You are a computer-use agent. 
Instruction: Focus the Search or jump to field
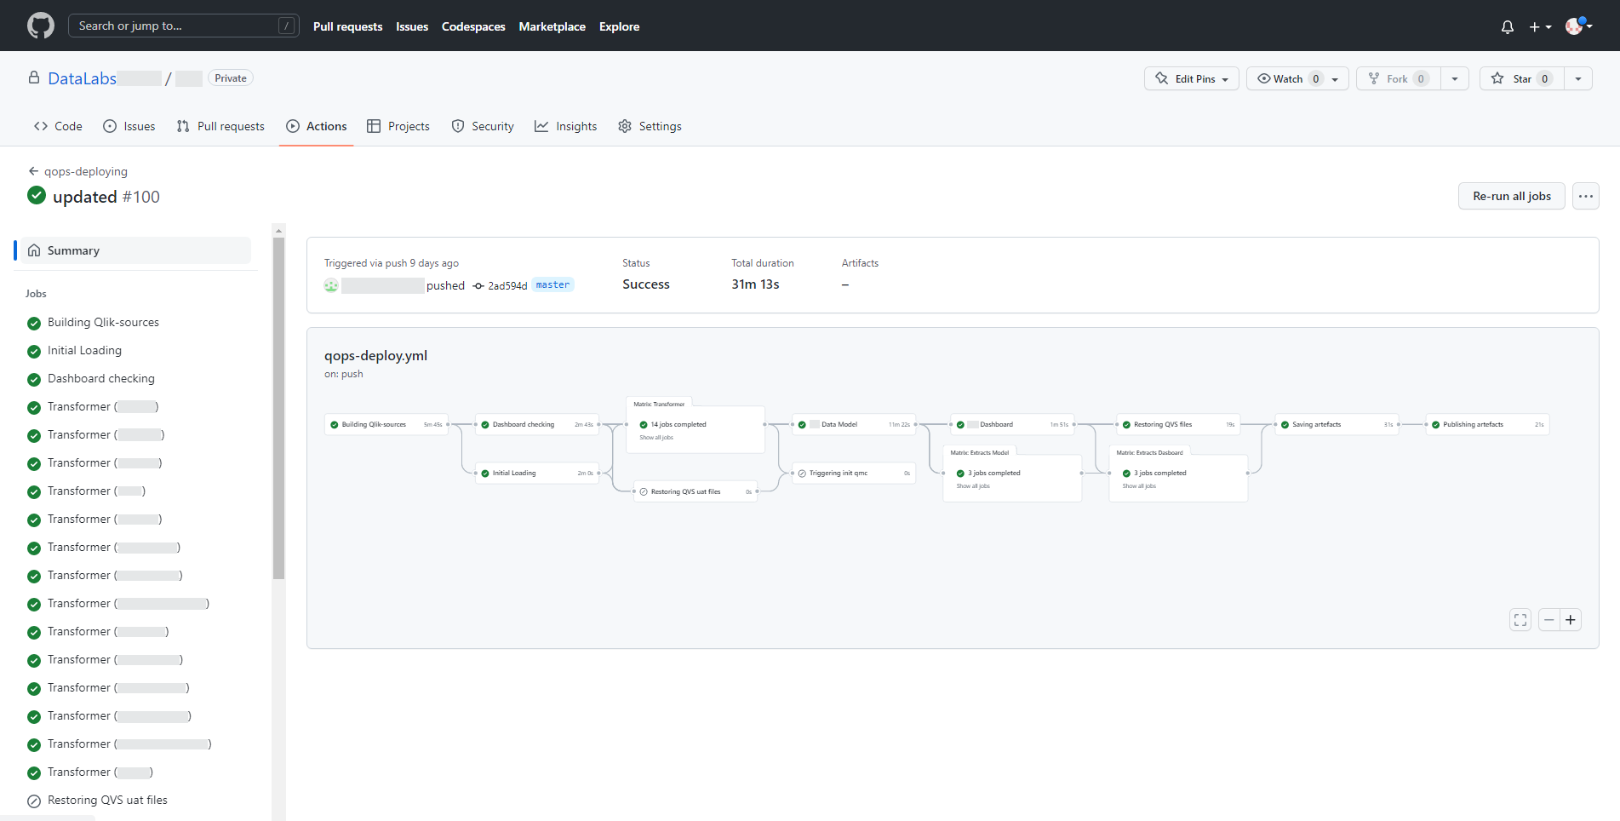point(183,26)
